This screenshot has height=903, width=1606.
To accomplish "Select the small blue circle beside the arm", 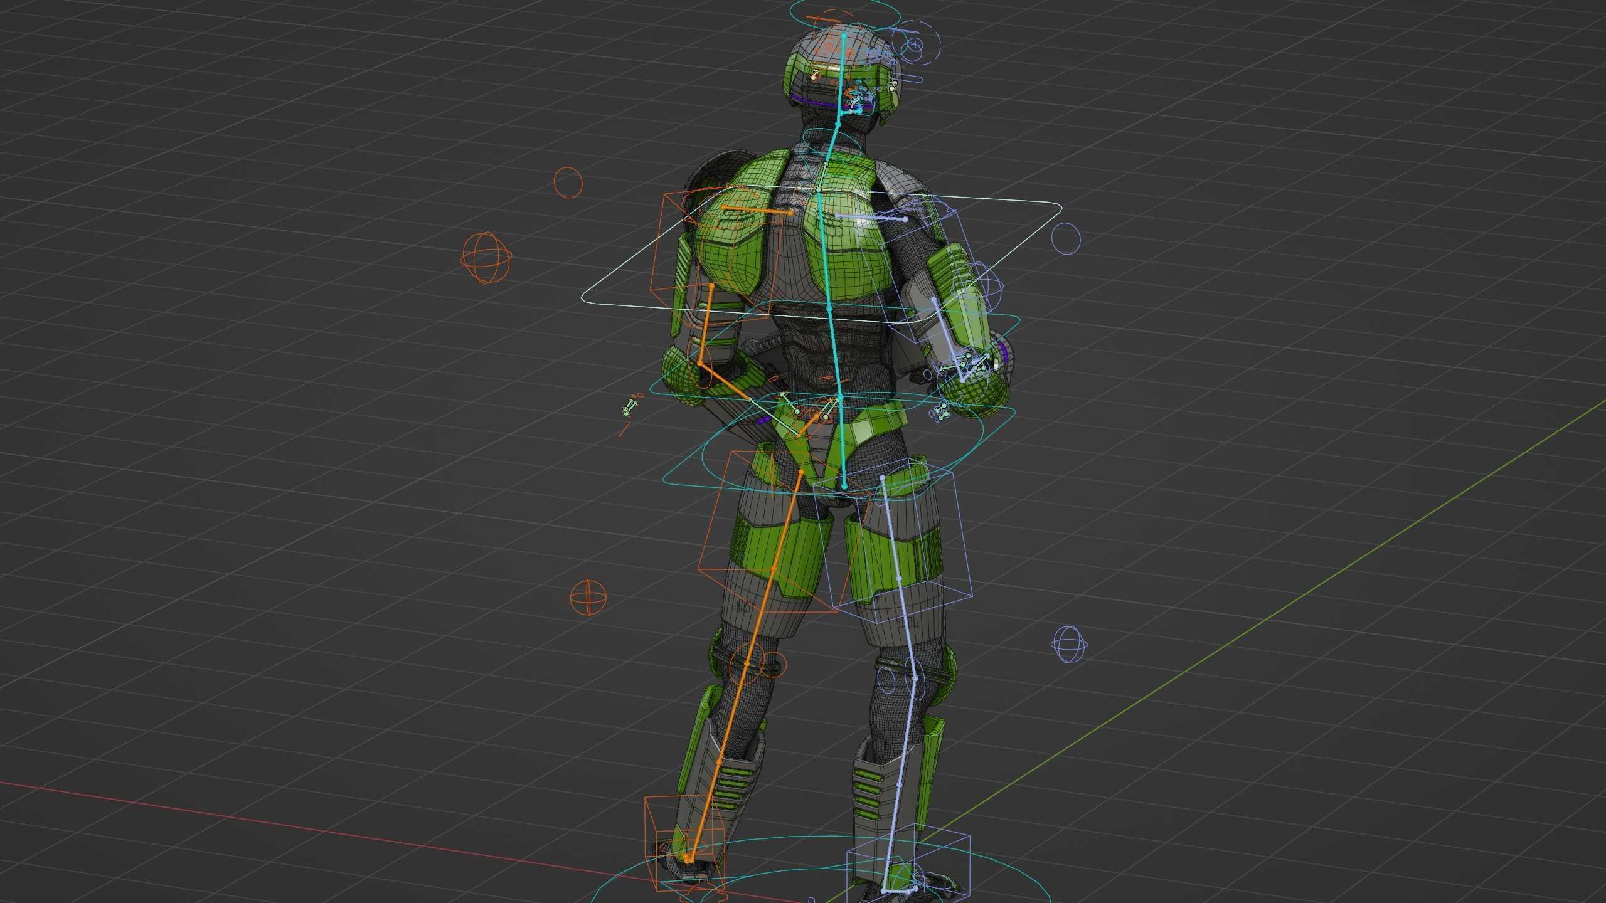I will (1066, 238).
